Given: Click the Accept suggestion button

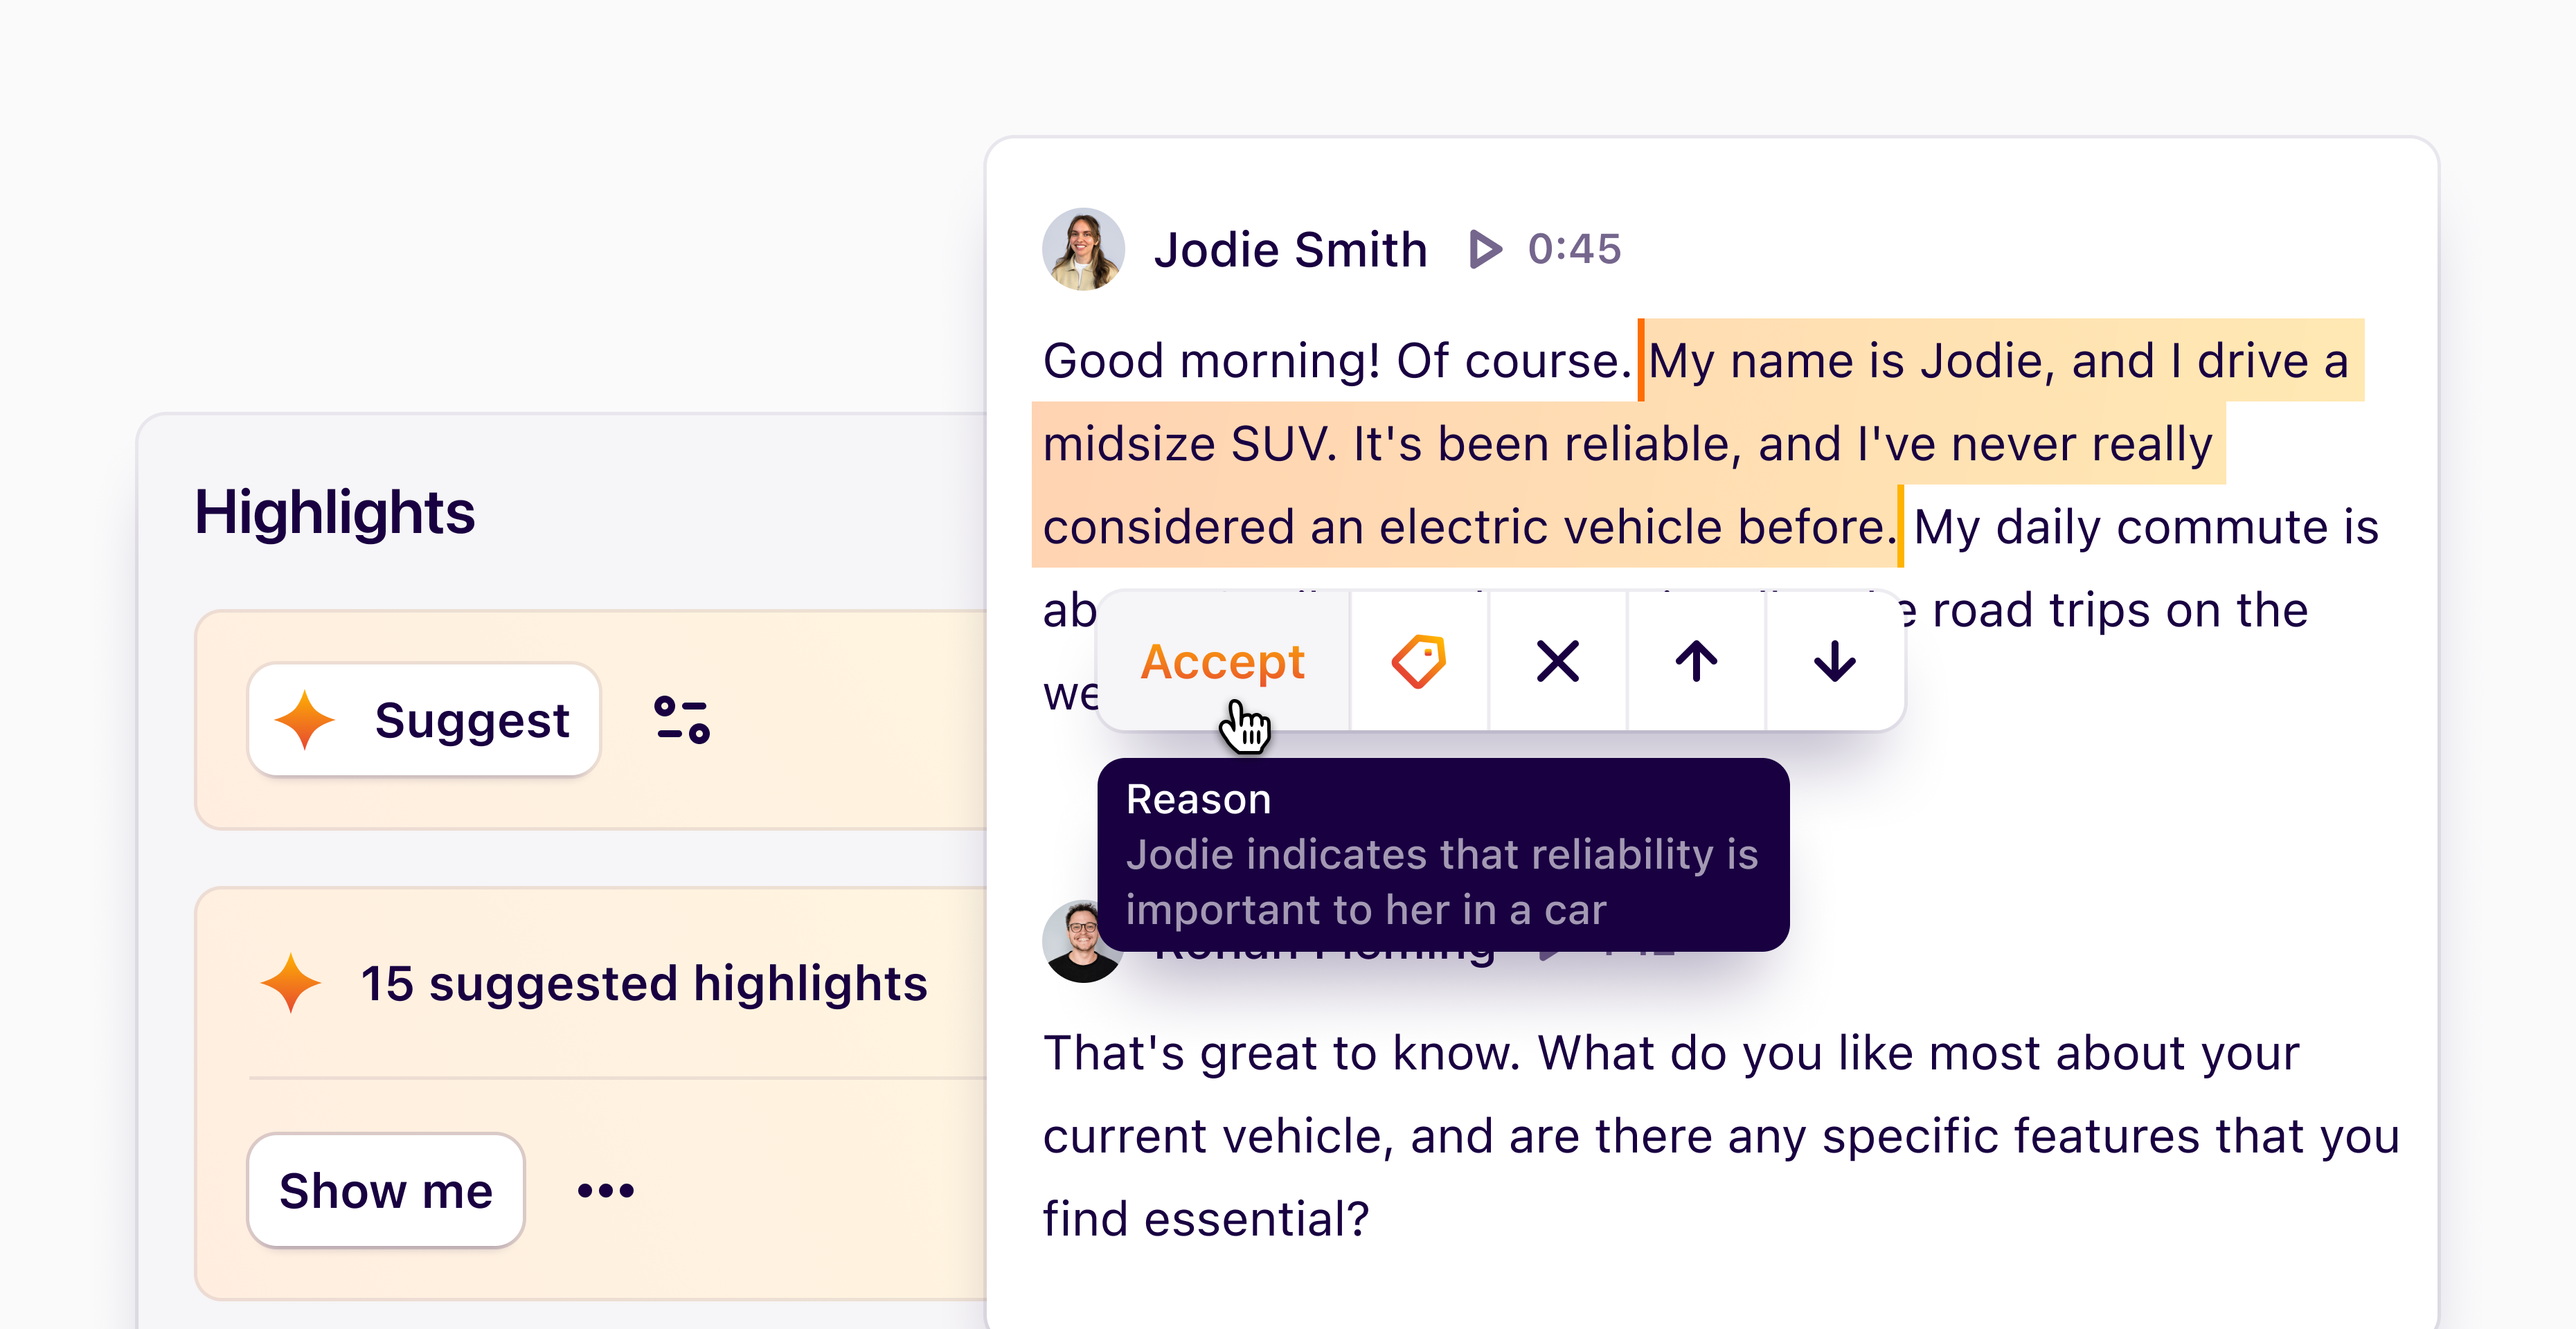Looking at the screenshot, I should point(1222,662).
